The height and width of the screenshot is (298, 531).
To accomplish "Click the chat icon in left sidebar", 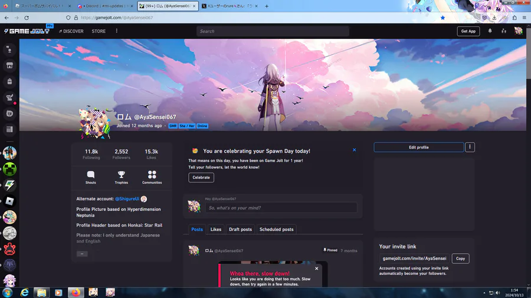I will pyautogui.click(x=9, y=114).
